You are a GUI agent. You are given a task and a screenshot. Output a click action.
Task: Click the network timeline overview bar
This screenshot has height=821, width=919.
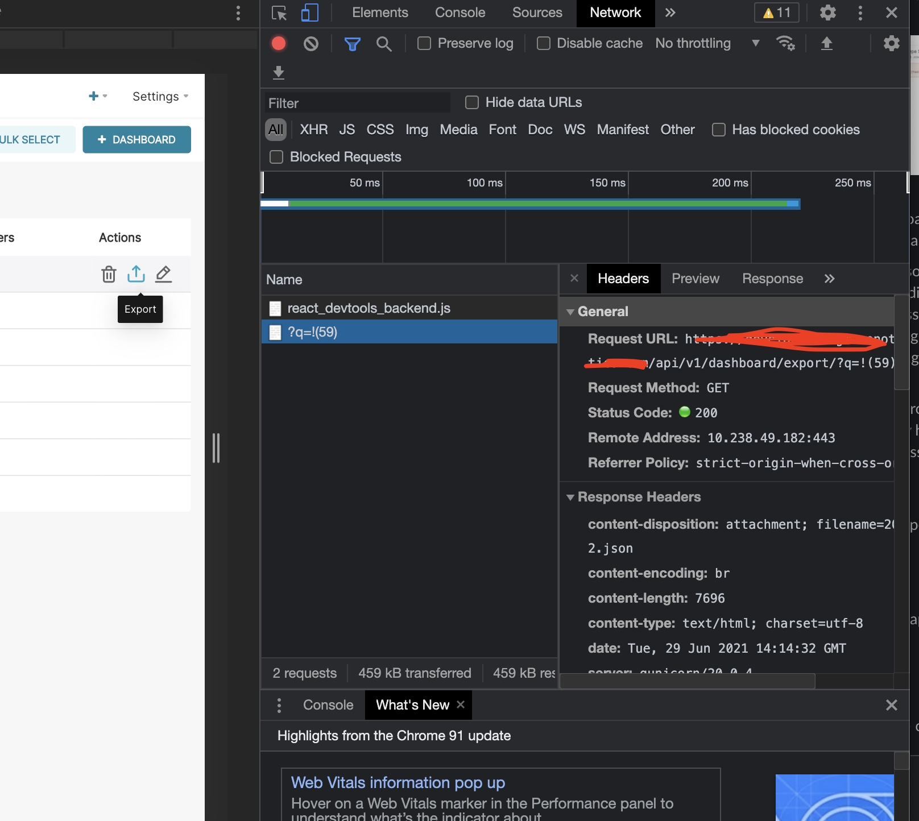click(x=530, y=204)
